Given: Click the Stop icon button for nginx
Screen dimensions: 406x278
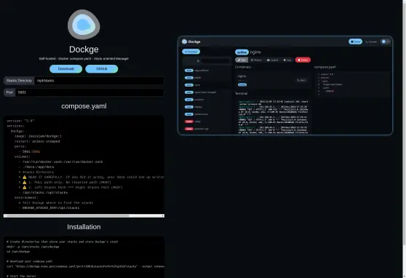Looking at the screenshot, I should tap(287, 60).
